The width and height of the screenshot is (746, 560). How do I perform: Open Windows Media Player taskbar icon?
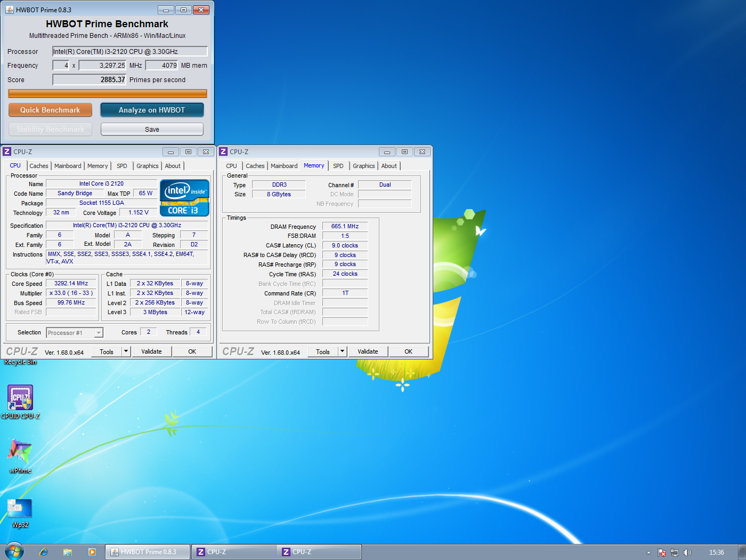(x=92, y=552)
